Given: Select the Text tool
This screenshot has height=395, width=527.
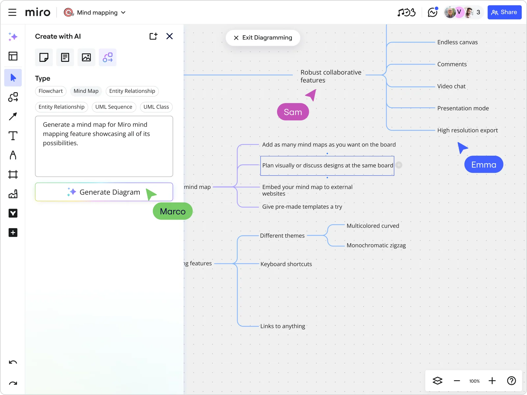Looking at the screenshot, I should click(13, 136).
